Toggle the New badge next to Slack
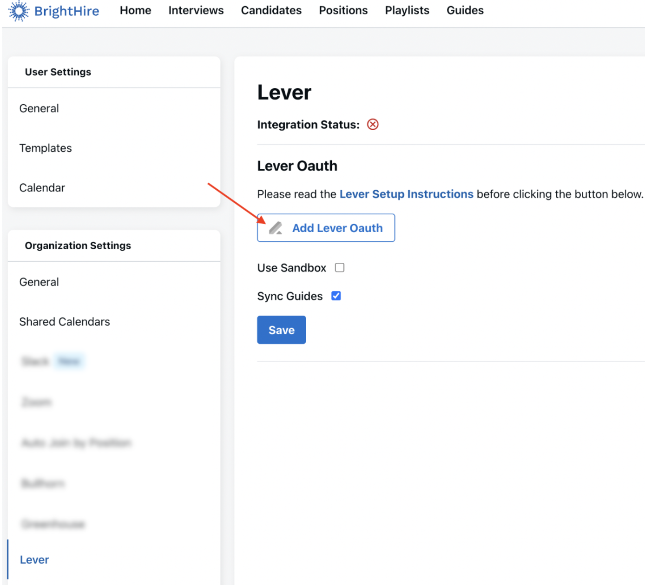645x585 pixels. (x=69, y=361)
